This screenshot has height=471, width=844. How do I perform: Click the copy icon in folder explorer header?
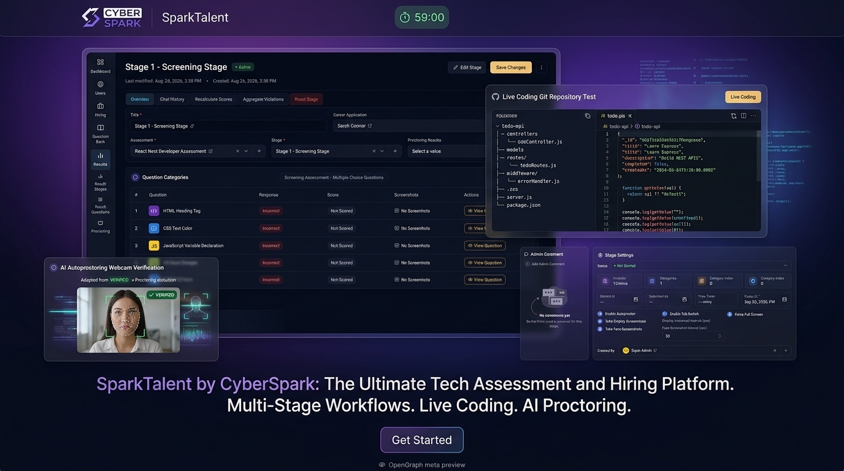coord(587,115)
